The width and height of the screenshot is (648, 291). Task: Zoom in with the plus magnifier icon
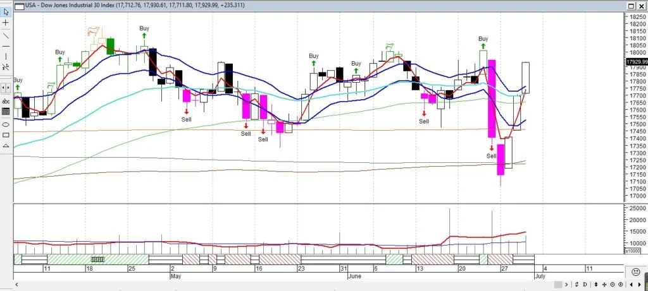coord(620,285)
